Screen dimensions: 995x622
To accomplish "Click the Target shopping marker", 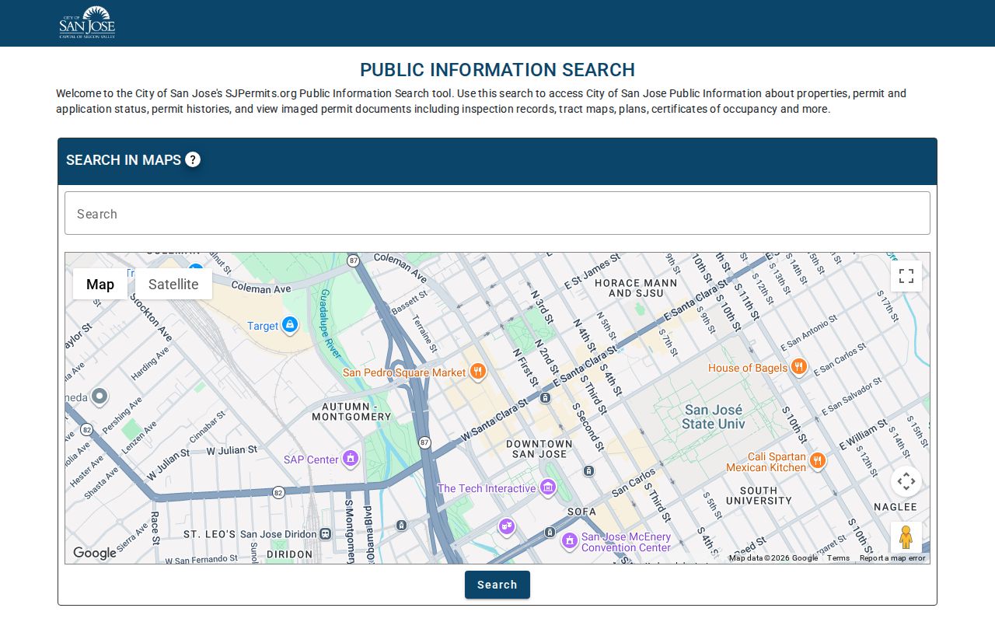I will 290,324.
